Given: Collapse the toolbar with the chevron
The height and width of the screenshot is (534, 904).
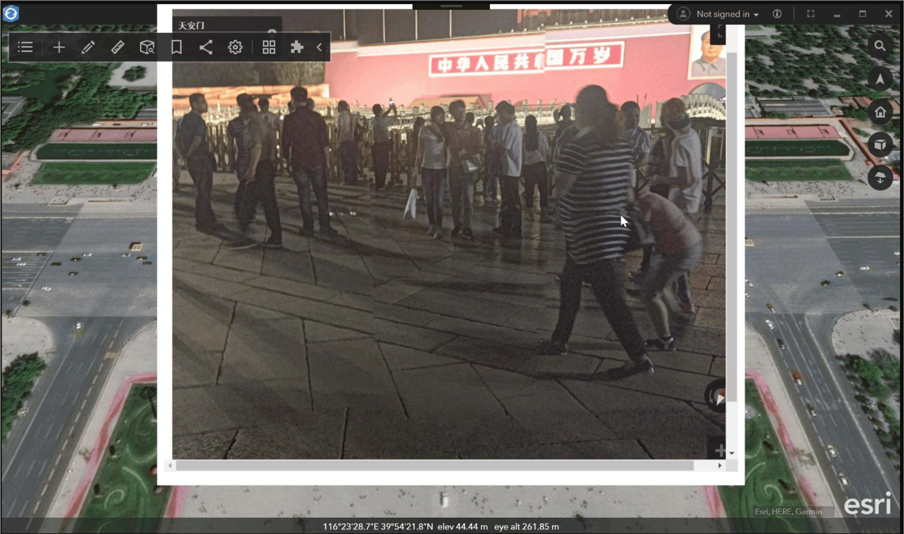Looking at the screenshot, I should coord(319,47).
